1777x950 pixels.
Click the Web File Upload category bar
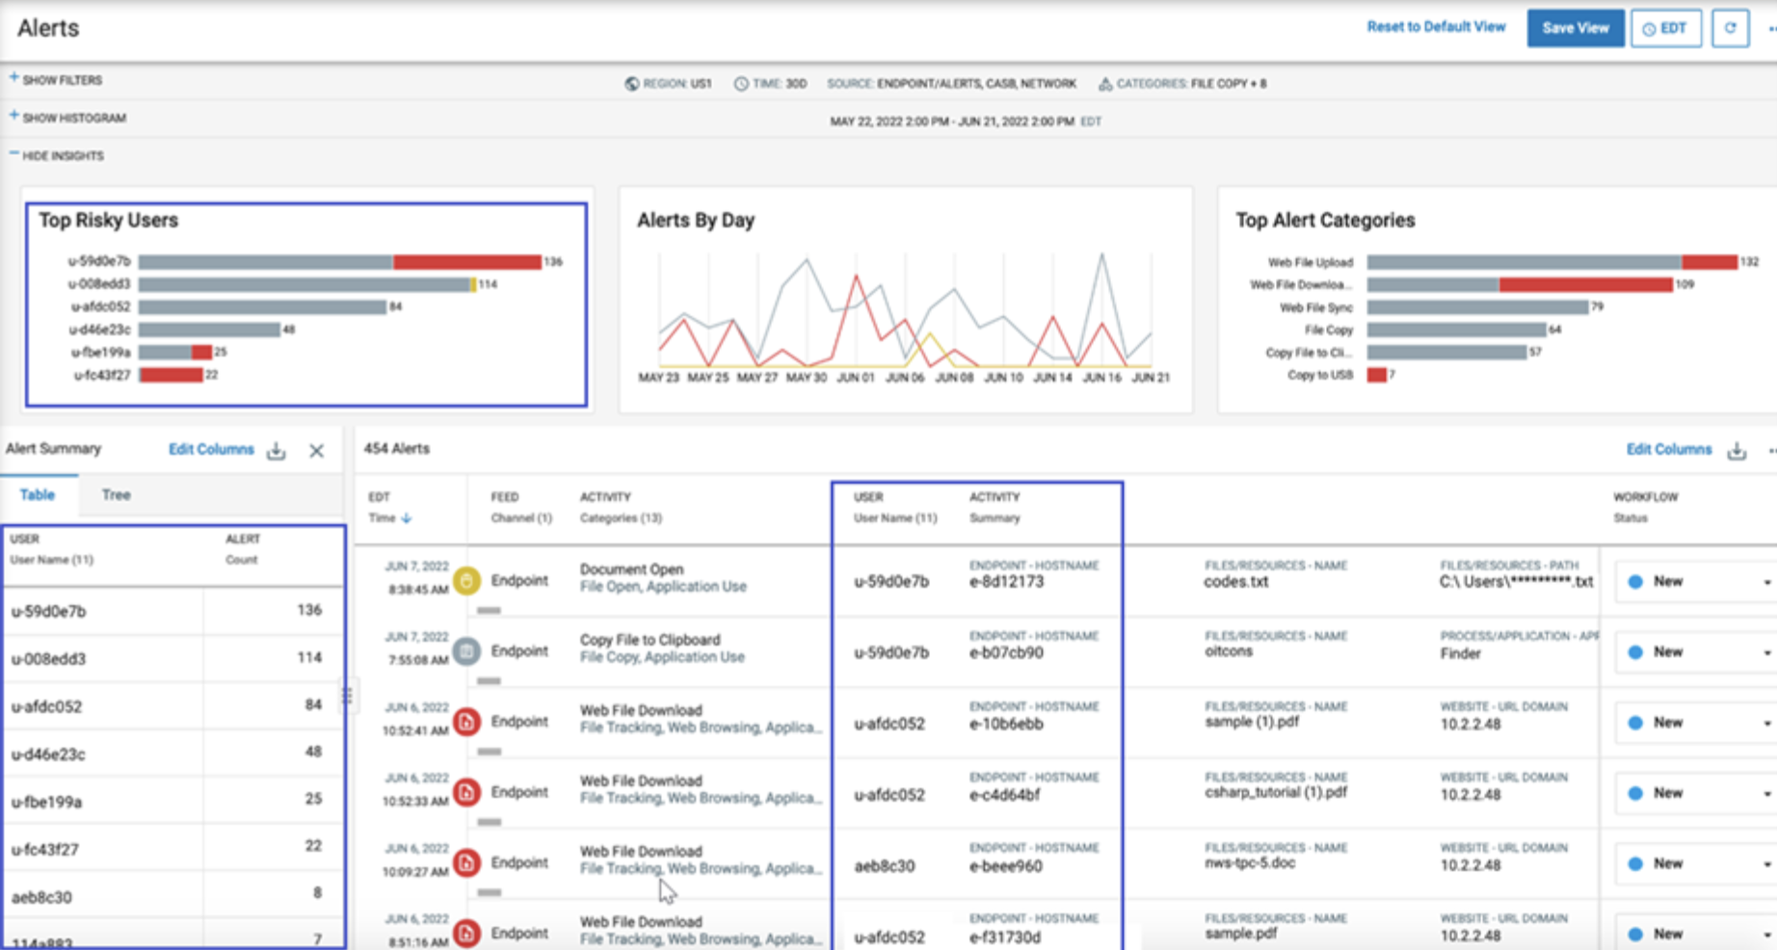[1552, 262]
